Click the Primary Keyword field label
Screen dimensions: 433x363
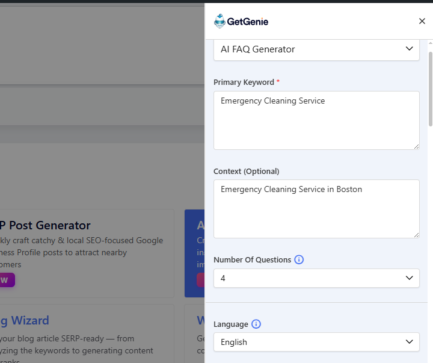pos(244,82)
